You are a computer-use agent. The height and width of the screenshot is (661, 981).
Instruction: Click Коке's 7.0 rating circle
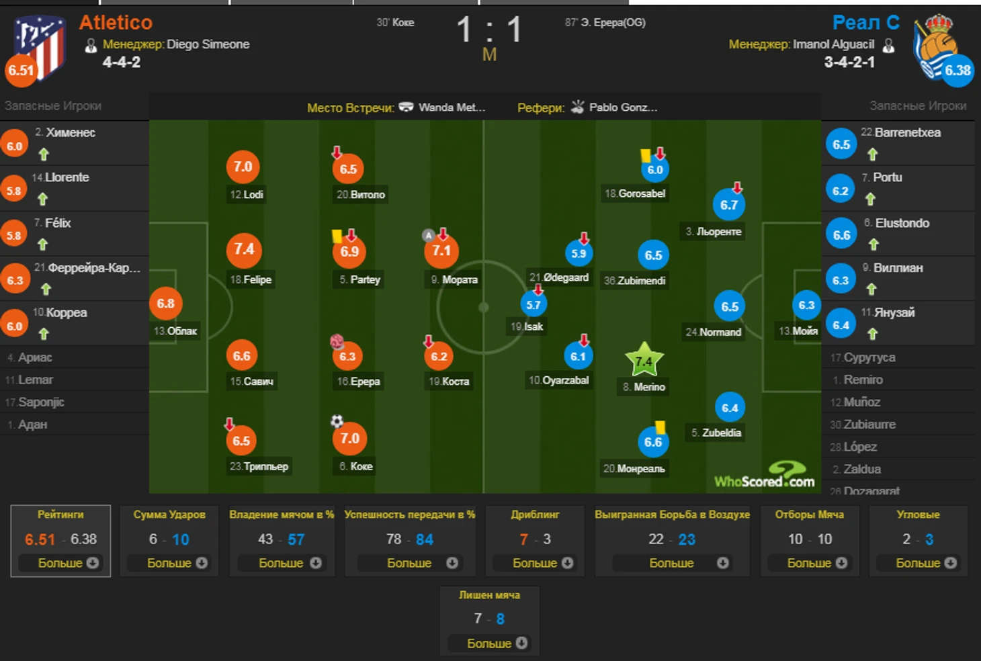click(x=349, y=438)
